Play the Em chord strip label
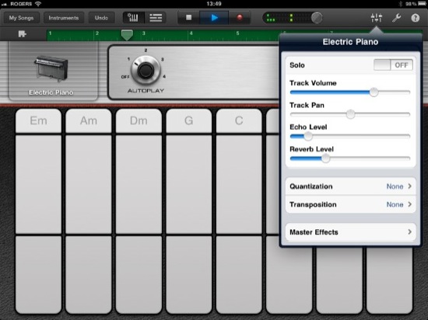 pos(38,120)
